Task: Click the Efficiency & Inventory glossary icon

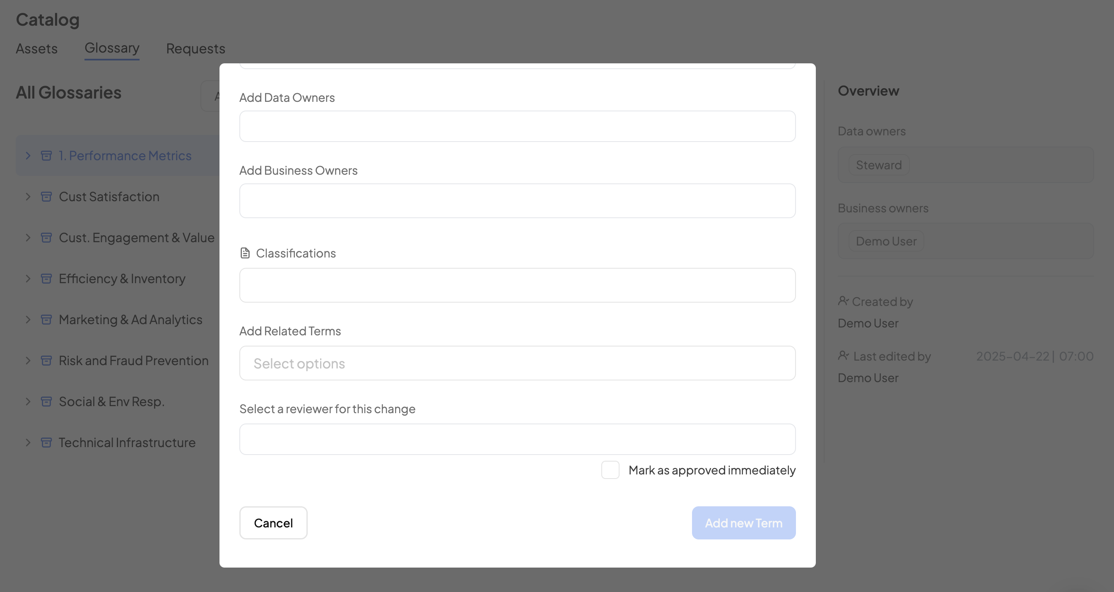Action: click(46, 279)
